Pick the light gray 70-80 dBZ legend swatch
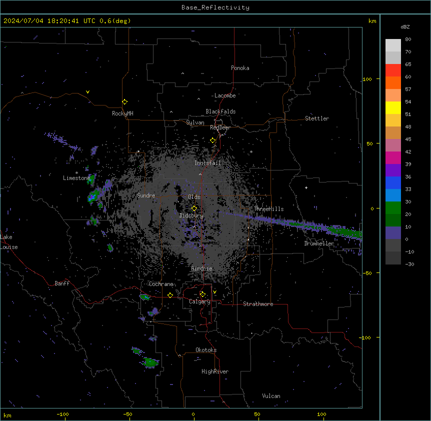 click(393, 45)
